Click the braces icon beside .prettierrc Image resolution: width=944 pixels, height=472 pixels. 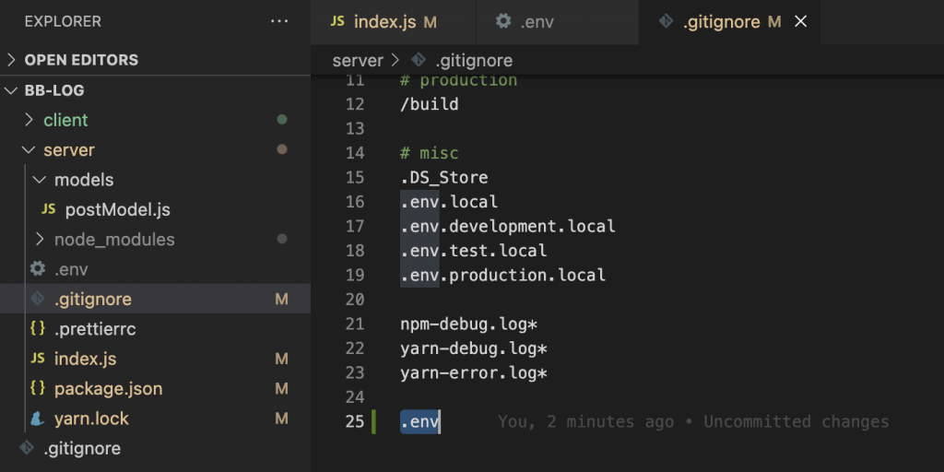(38, 329)
